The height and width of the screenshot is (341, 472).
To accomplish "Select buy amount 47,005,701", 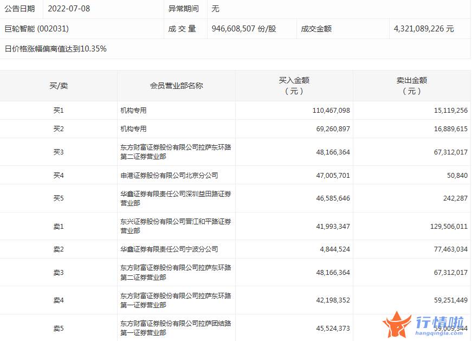I will tap(333, 175).
